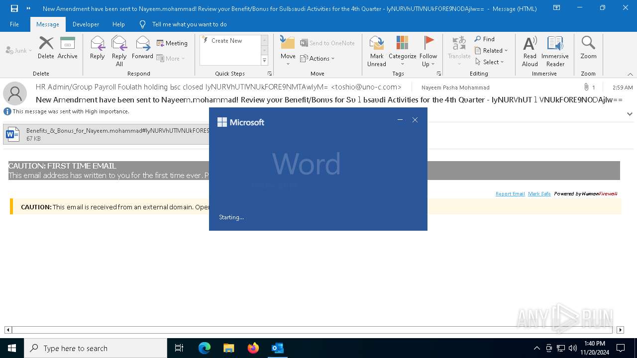
Task: Open Firefox from taskbar
Action: click(253, 348)
